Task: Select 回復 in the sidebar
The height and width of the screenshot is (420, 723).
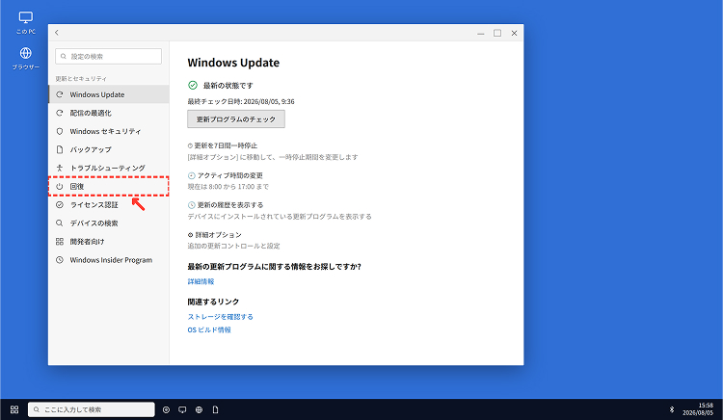Action: click(109, 187)
